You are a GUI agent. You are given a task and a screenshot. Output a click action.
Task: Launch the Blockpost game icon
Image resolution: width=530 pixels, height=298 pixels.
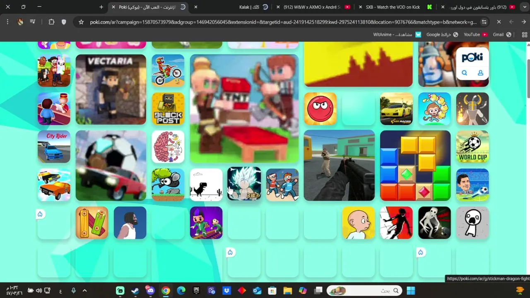click(x=168, y=108)
